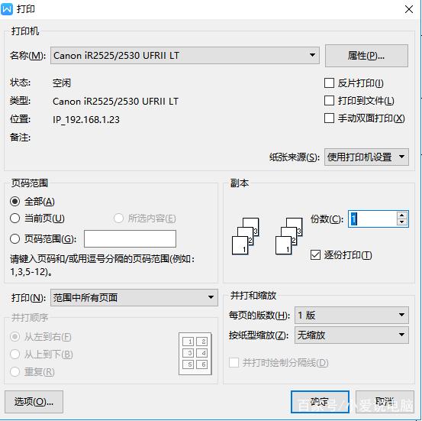Close the 打印 dialog window
The width and height of the screenshot is (422, 421).
pyautogui.click(x=409, y=9)
